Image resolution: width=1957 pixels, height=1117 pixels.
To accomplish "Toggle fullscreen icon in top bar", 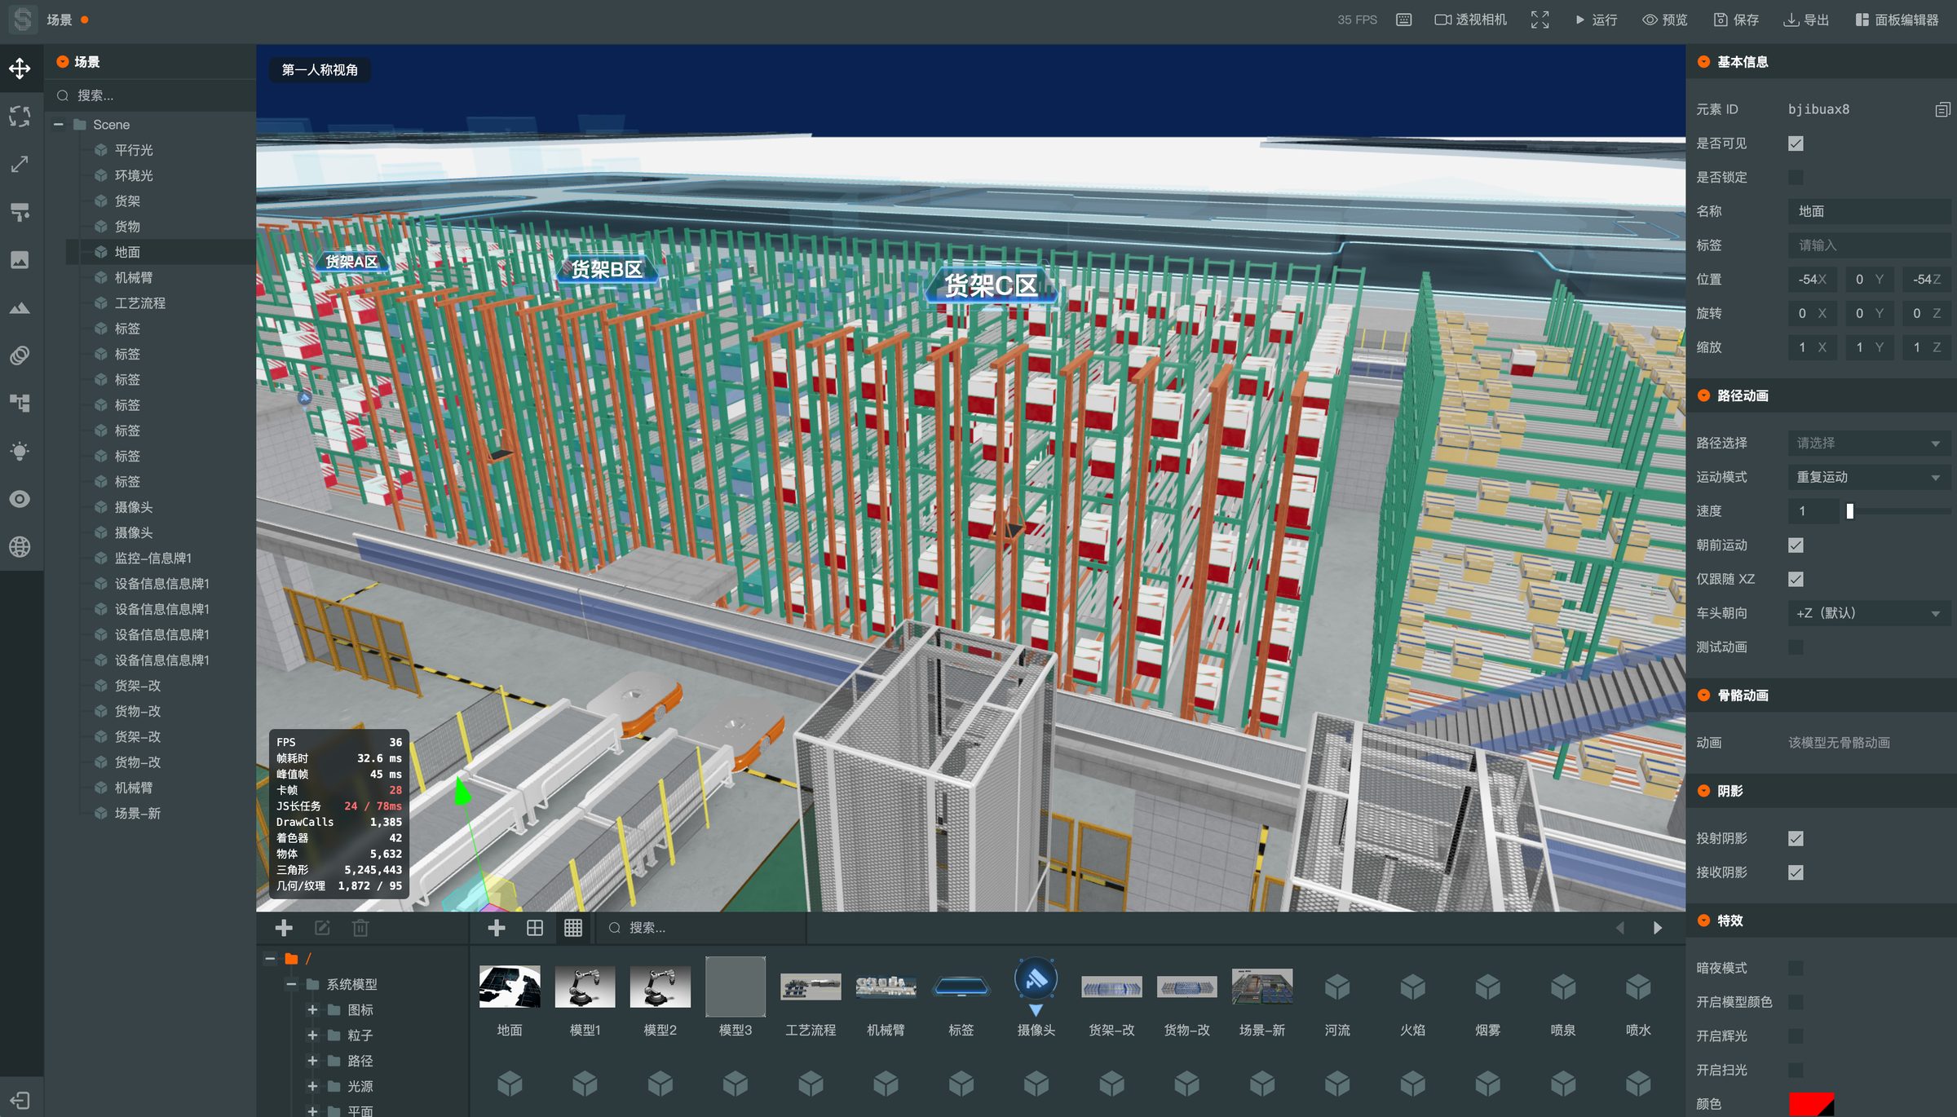I will click(1540, 20).
